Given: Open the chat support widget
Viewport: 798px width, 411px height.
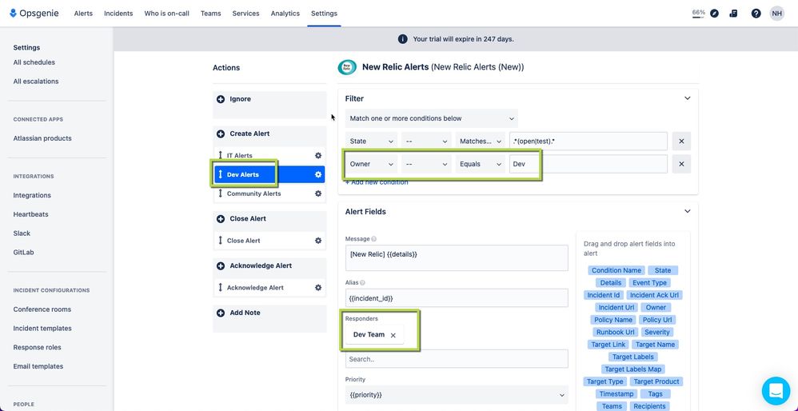Looking at the screenshot, I should (776, 391).
